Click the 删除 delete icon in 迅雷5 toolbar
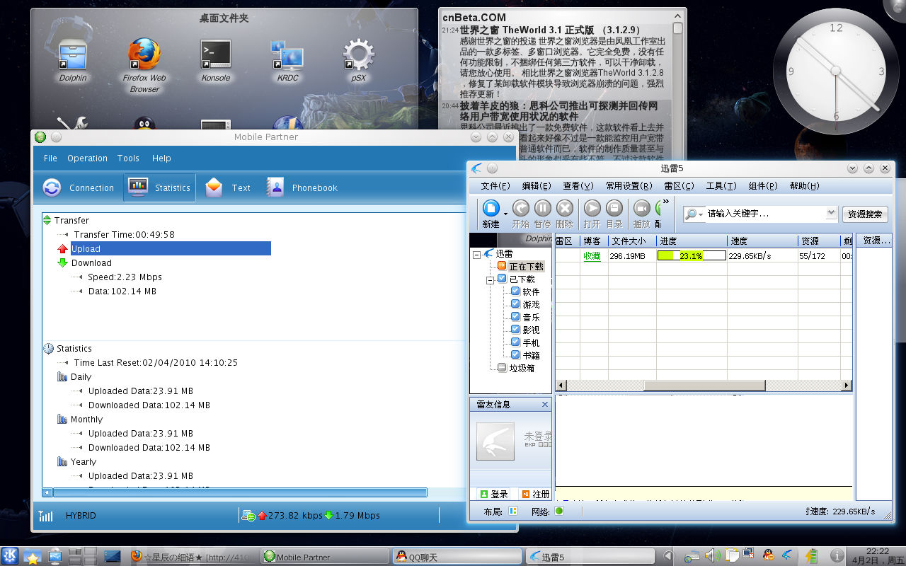The width and height of the screenshot is (906, 566). pyautogui.click(x=564, y=207)
